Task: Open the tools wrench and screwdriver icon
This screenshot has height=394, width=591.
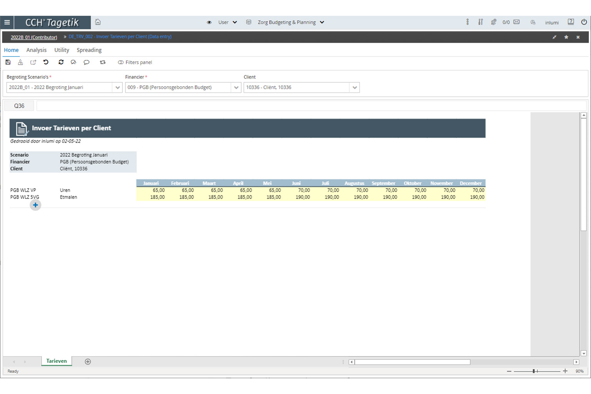Action: (x=481, y=22)
